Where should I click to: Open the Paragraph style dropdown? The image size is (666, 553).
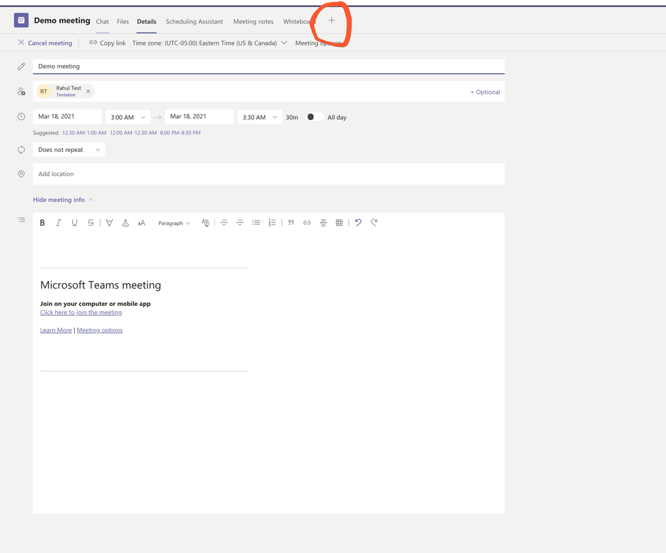point(174,223)
